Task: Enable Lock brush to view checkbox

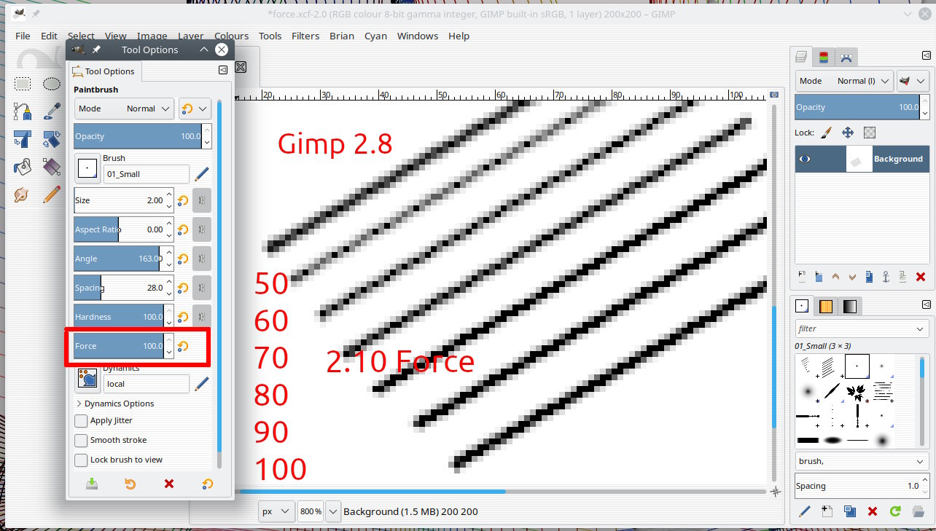Action: pos(81,460)
